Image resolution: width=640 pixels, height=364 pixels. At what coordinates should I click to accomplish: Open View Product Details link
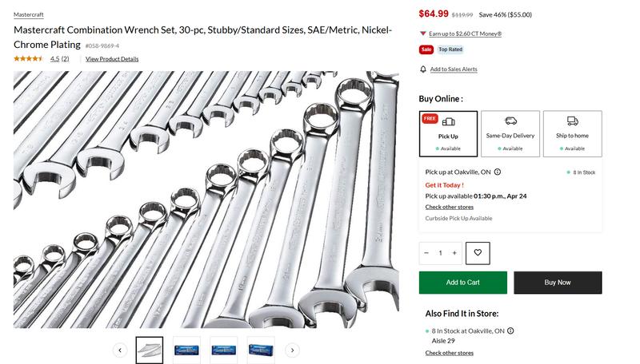coord(112,59)
